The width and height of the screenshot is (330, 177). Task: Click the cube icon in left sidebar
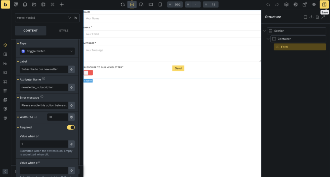[x=5, y=45]
